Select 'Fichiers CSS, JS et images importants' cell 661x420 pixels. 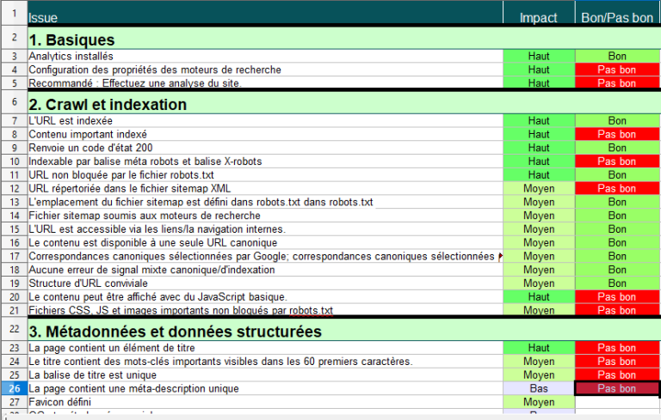(x=265, y=310)
